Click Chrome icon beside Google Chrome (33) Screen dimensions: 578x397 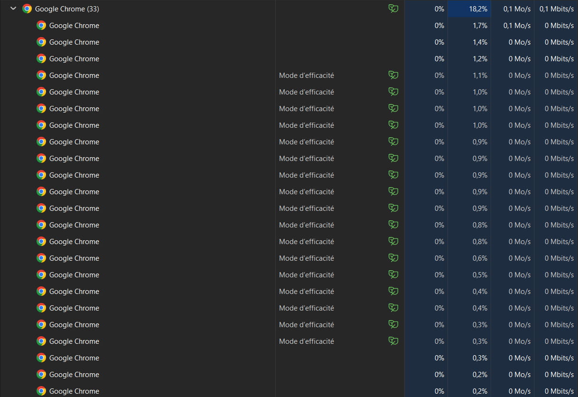coord(27,9)
